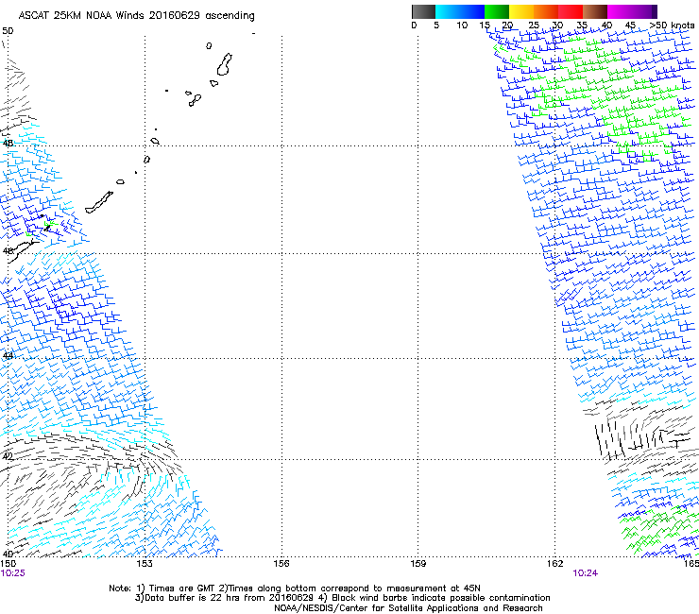
Task: Click the '10' label under the color bar
Action: pos(462,26)
